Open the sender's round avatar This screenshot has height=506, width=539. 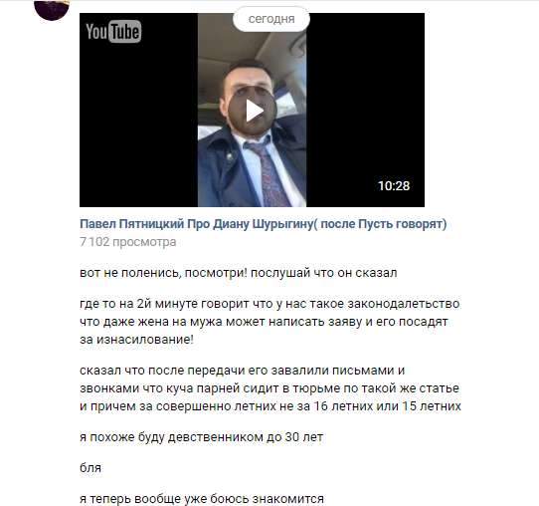pos(52,10)
